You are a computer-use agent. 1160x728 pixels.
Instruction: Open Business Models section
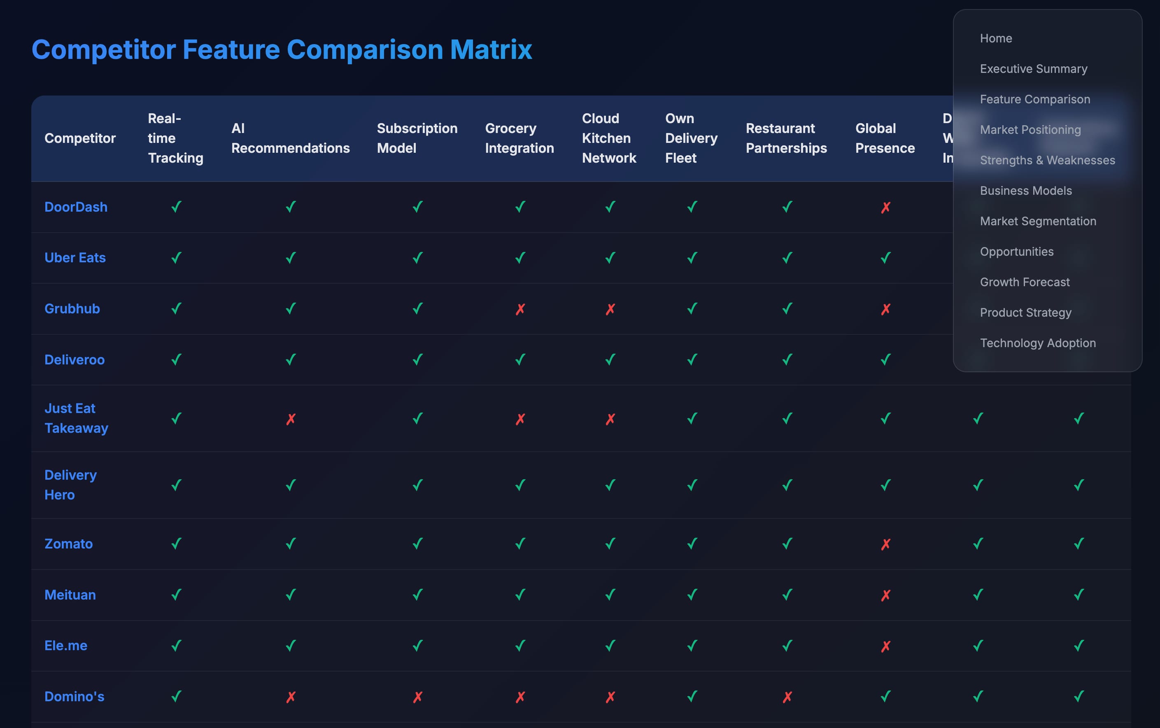[x=1026, y=191]
